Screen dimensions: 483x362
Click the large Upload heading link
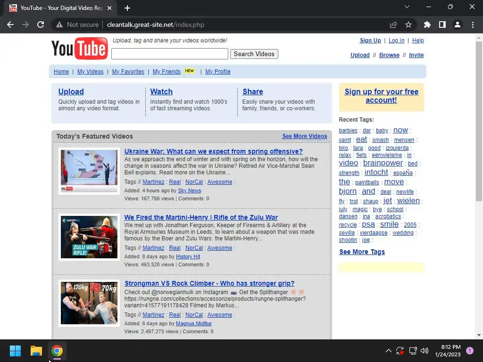pos(71,91)
